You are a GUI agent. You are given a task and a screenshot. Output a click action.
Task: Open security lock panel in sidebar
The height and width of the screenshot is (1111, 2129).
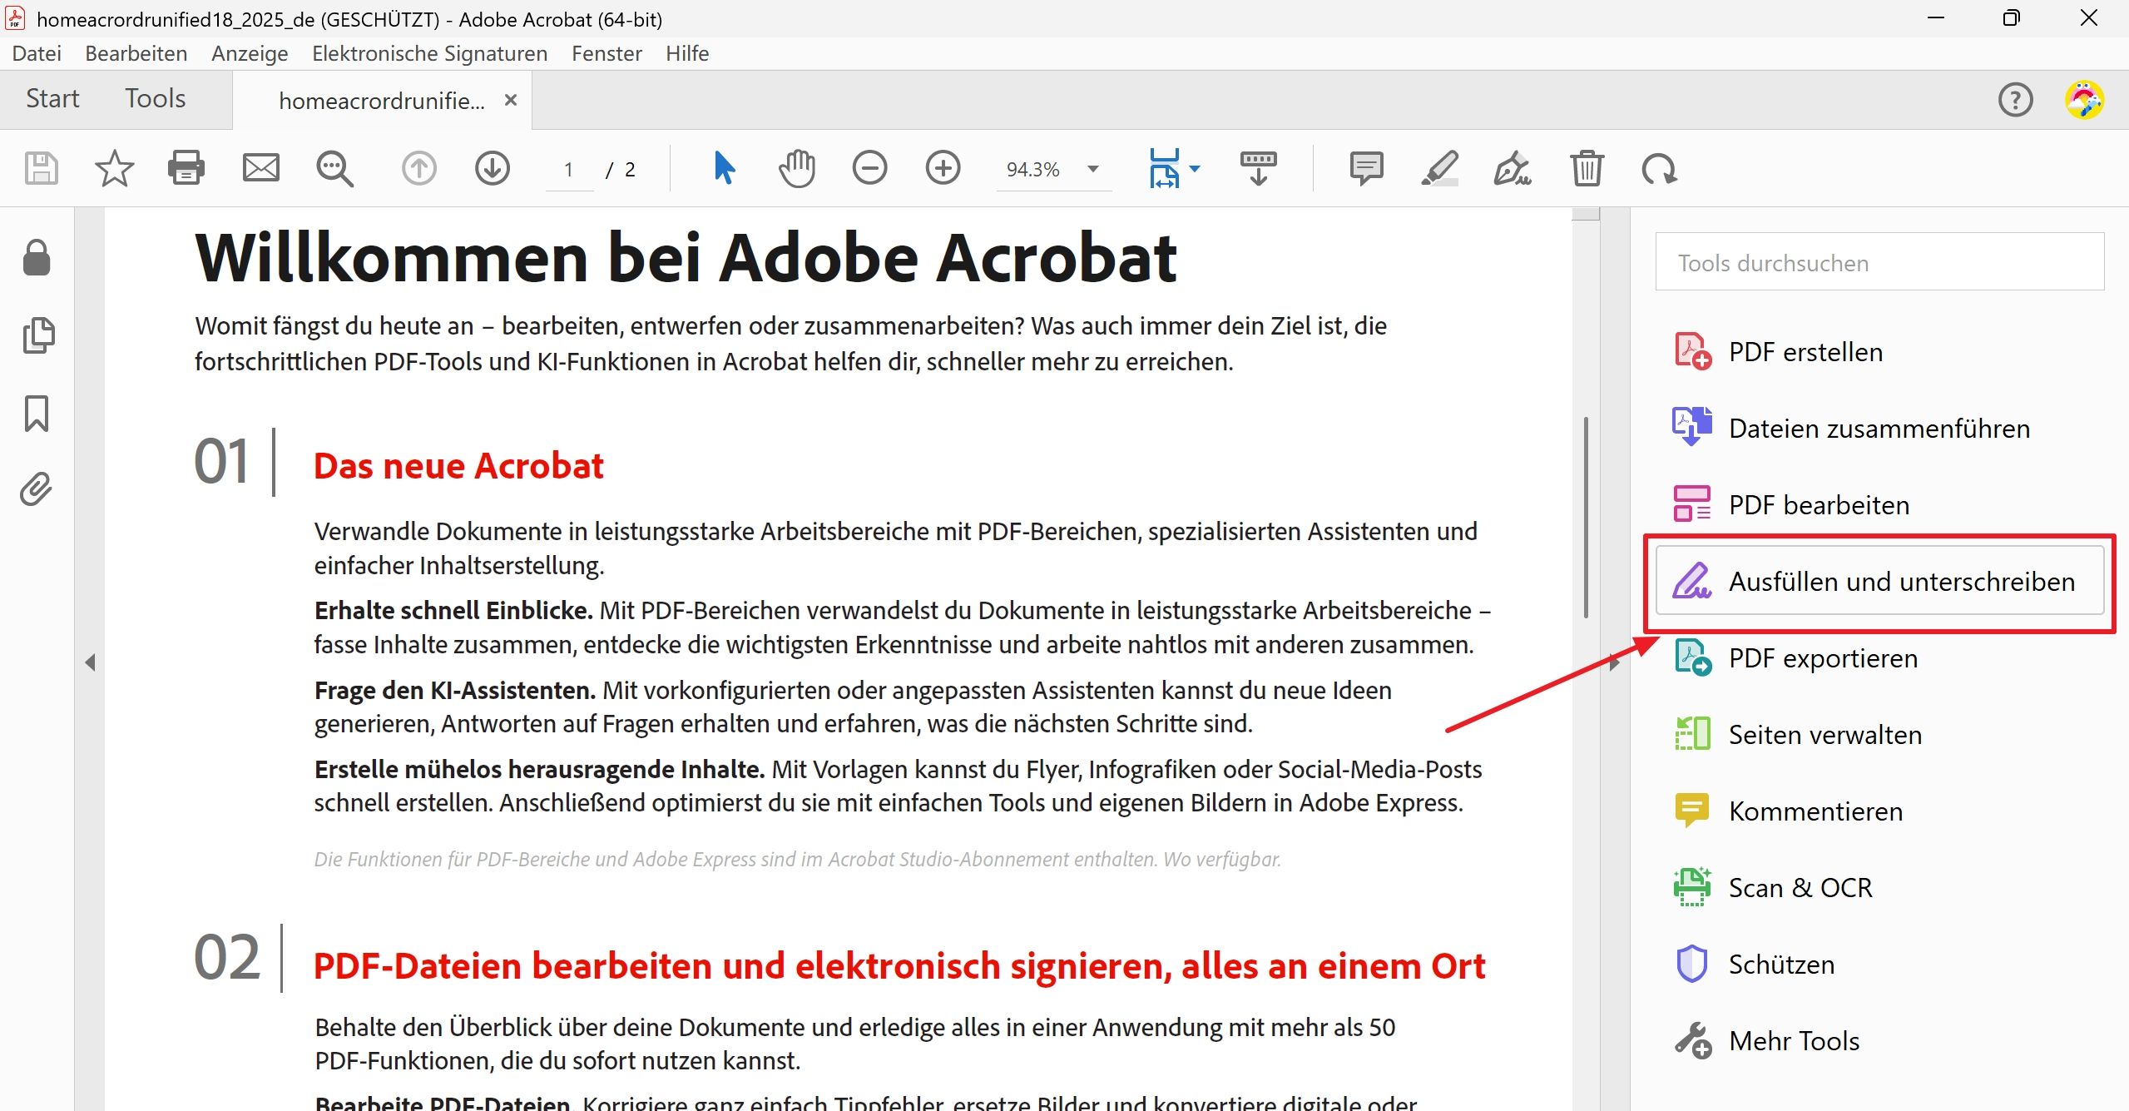[37, 258]
